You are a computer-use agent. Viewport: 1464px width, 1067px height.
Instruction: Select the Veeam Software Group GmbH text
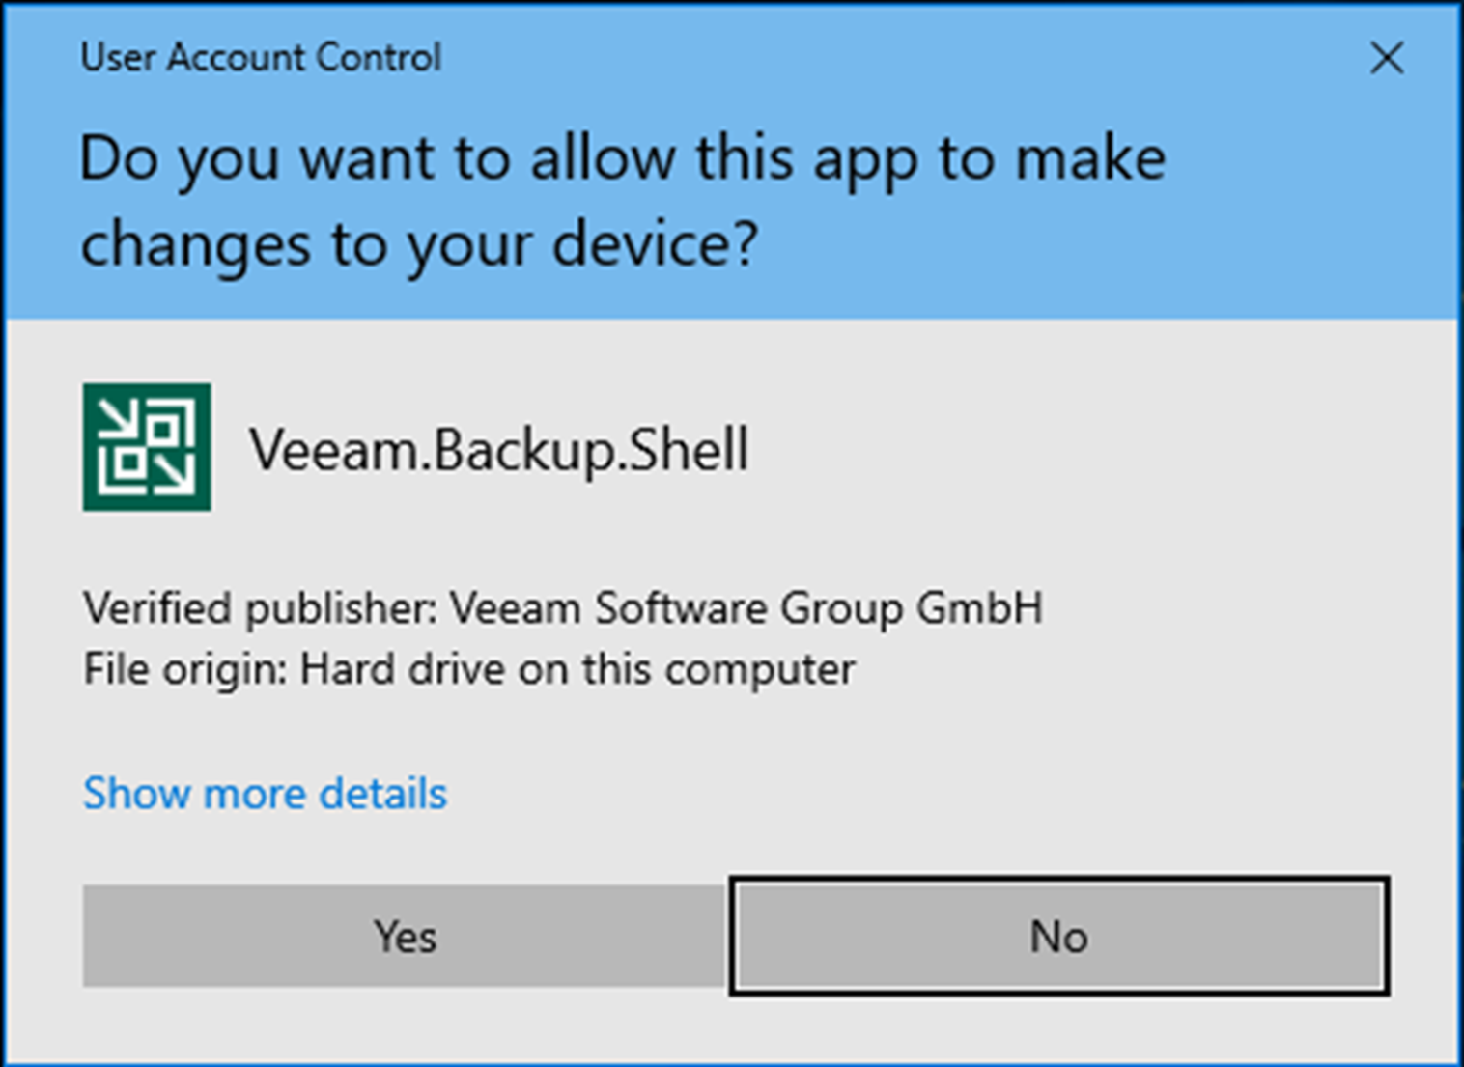point(746,608)
